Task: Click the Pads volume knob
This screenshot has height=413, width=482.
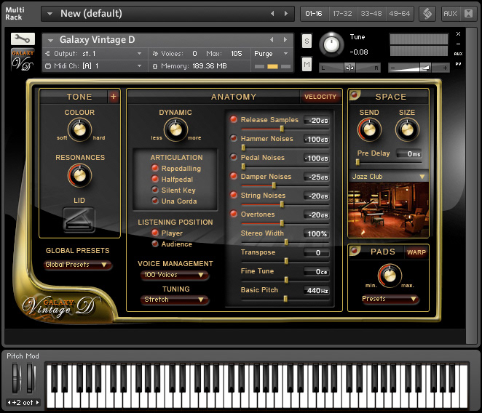Action: coord(390,276)
